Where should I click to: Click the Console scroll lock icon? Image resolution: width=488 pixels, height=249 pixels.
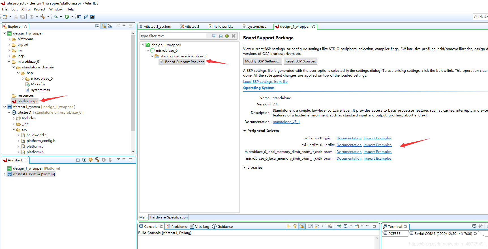(x=317, y=226)
